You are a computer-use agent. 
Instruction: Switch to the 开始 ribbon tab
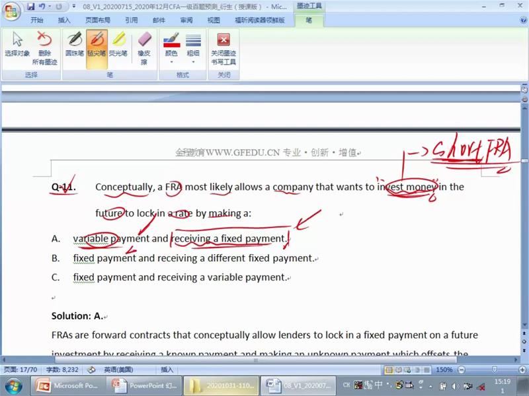pos(37,20)
